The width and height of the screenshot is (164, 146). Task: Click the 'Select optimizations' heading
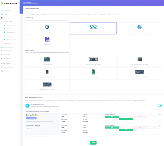click(x=31, y=97)
